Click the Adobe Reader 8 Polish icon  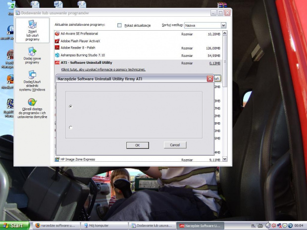click(57, 47)
